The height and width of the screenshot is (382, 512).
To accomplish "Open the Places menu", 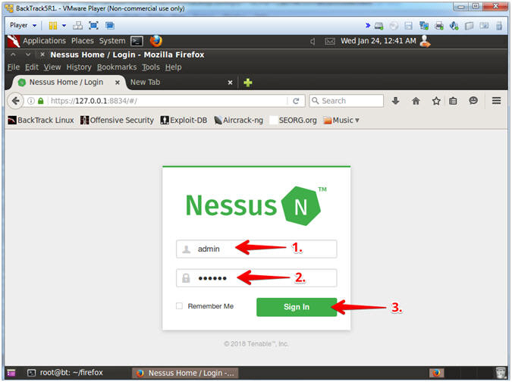I will pos(82,41).
